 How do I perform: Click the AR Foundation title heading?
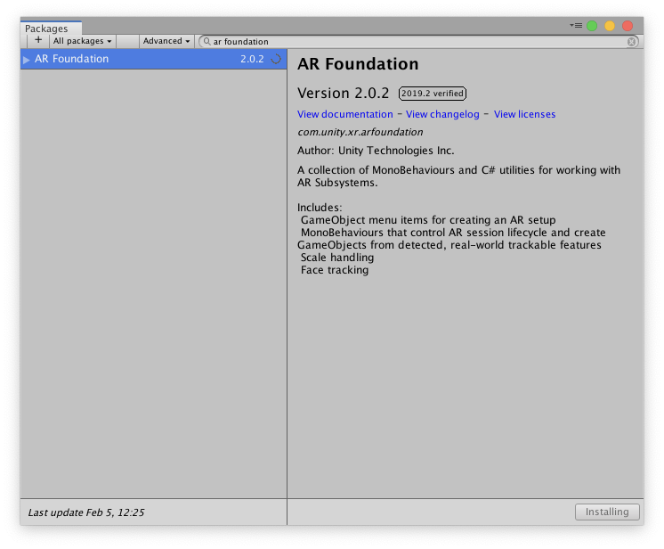[x=358, y=63]
